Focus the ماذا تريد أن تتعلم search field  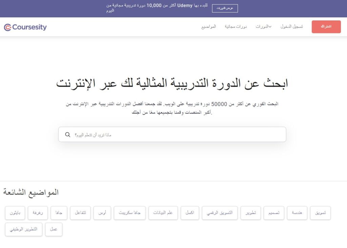click(176, 135)
